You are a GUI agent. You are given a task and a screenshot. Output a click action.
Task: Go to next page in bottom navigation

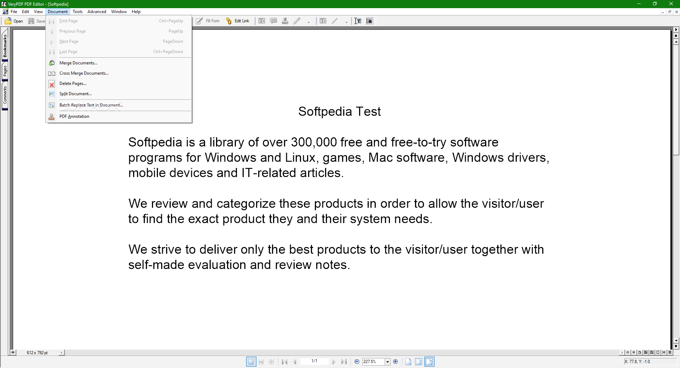tap(334, 362)
